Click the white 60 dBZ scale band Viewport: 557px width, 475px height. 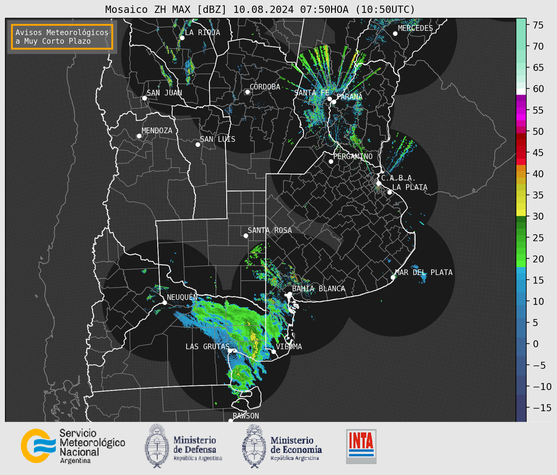point(521,91)
